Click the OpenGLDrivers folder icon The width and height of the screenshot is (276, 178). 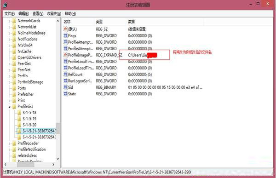[x=14, y=57]
